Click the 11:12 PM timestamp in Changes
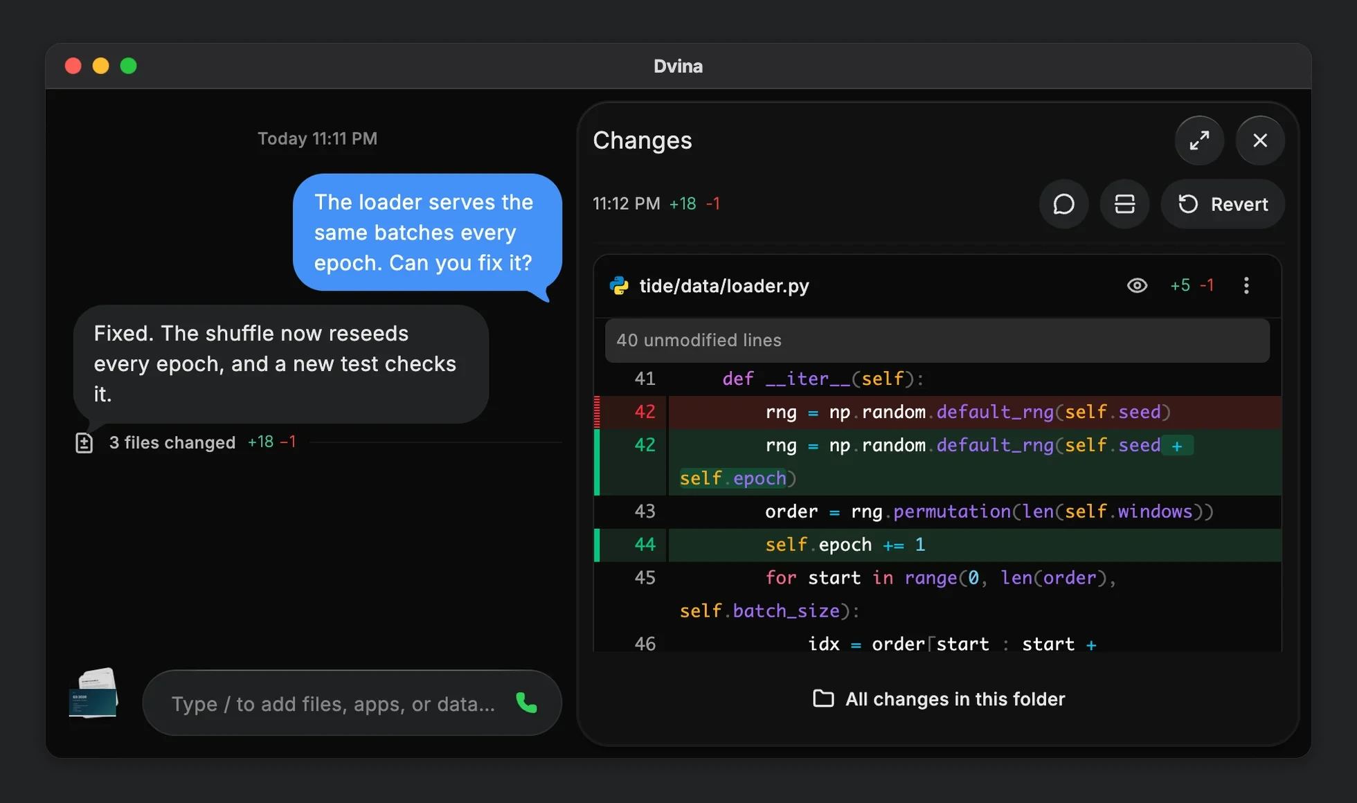The height and width of the screenshot is (803, 1357). coord(626,204)
